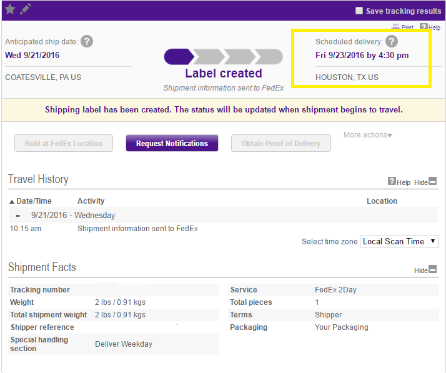
Task: Click the shipment progress bar
Action: (224, 57)
